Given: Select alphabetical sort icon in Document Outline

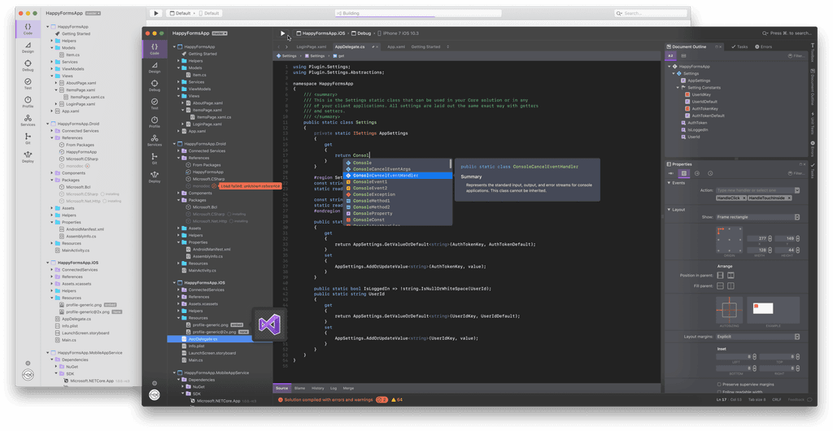Looking at the screenshot, I should [x=670, y=56].
